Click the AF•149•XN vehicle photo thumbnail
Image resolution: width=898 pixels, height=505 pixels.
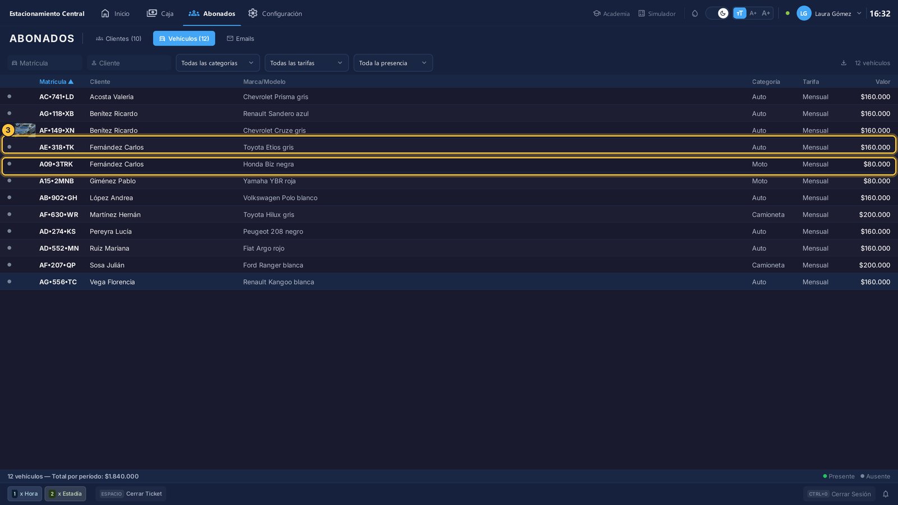pos(25,130)
